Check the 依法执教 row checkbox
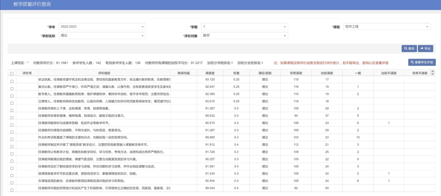441x196 pixels. (x=12, y=81)
